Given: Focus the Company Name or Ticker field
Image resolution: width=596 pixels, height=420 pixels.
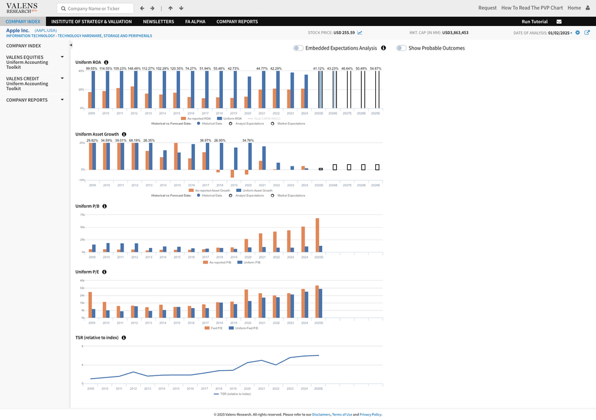Looking at the screenshot, I should tap(95, 8).
